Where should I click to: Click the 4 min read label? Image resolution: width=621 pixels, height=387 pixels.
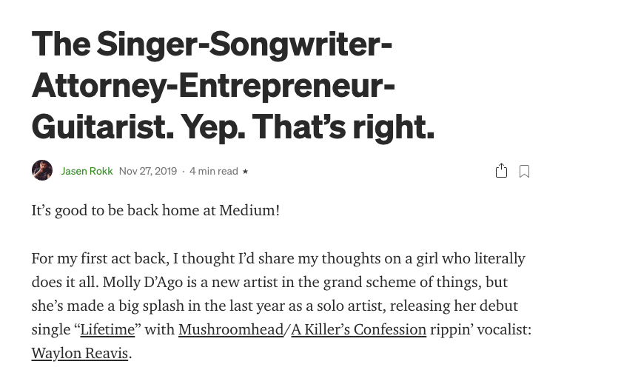point(213,171)
